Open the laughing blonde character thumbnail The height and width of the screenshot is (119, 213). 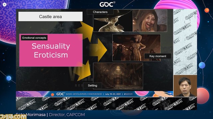(x=150, y=20)
